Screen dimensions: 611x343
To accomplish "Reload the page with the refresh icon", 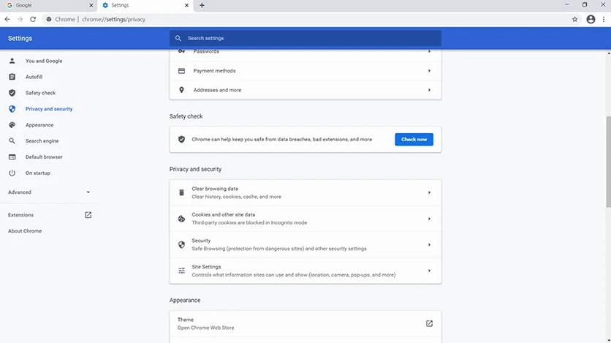I will 33,19.
